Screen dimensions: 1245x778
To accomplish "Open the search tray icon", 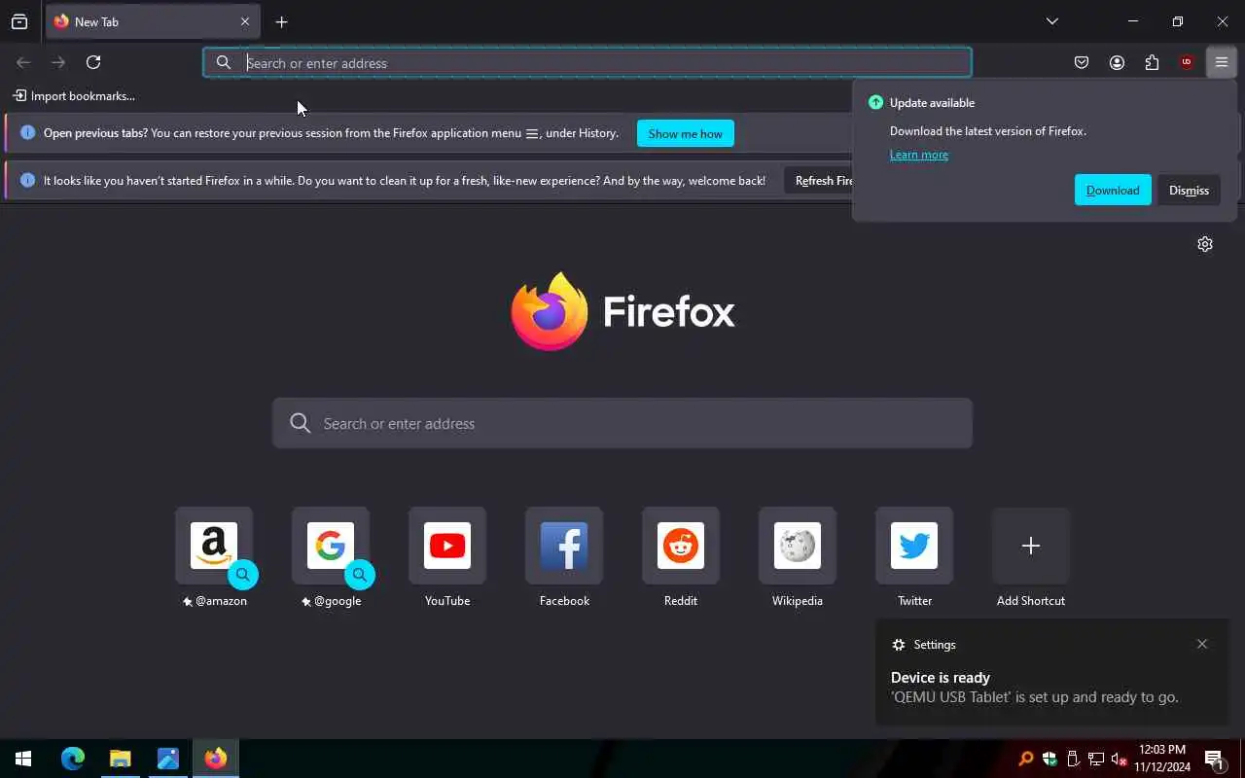I will pos(1026,759).
